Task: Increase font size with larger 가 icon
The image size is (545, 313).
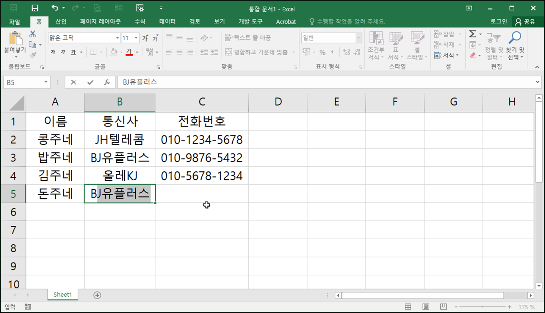Action: coord(145,38)
